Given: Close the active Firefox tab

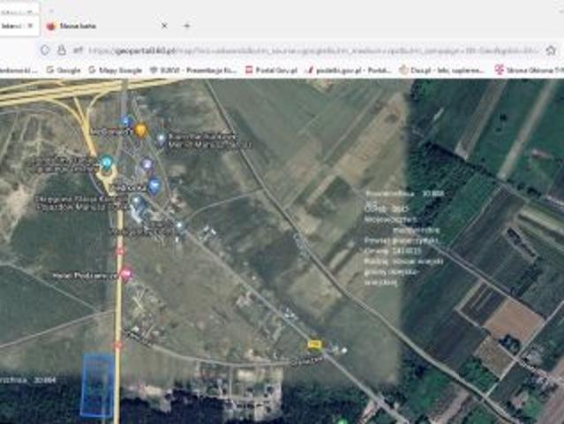Looking at the screenshot, I should tap(162, 26).
